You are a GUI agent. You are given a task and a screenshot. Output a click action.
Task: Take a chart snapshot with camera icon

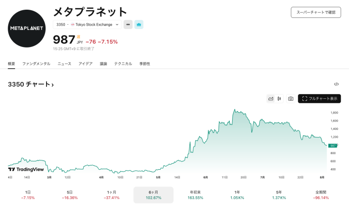[290, 98]
